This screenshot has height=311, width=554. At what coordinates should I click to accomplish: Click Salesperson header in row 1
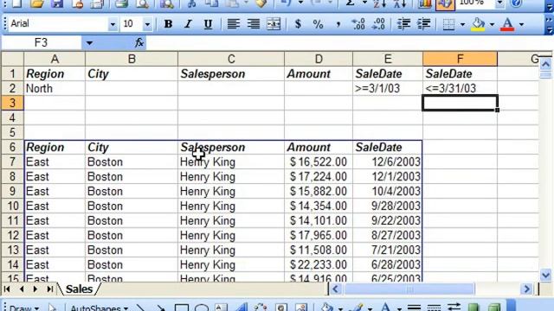231,73
